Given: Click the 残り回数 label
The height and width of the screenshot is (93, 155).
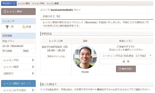Looking at the screenshot, I should 7,51.
